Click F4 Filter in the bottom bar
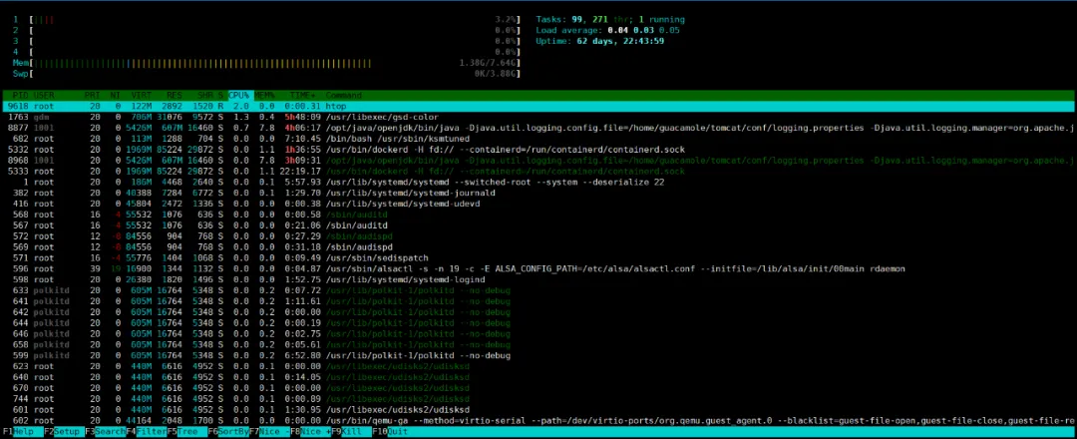Image resolution: width=1077 pixels, height=439 pixels. coord(147,431)
